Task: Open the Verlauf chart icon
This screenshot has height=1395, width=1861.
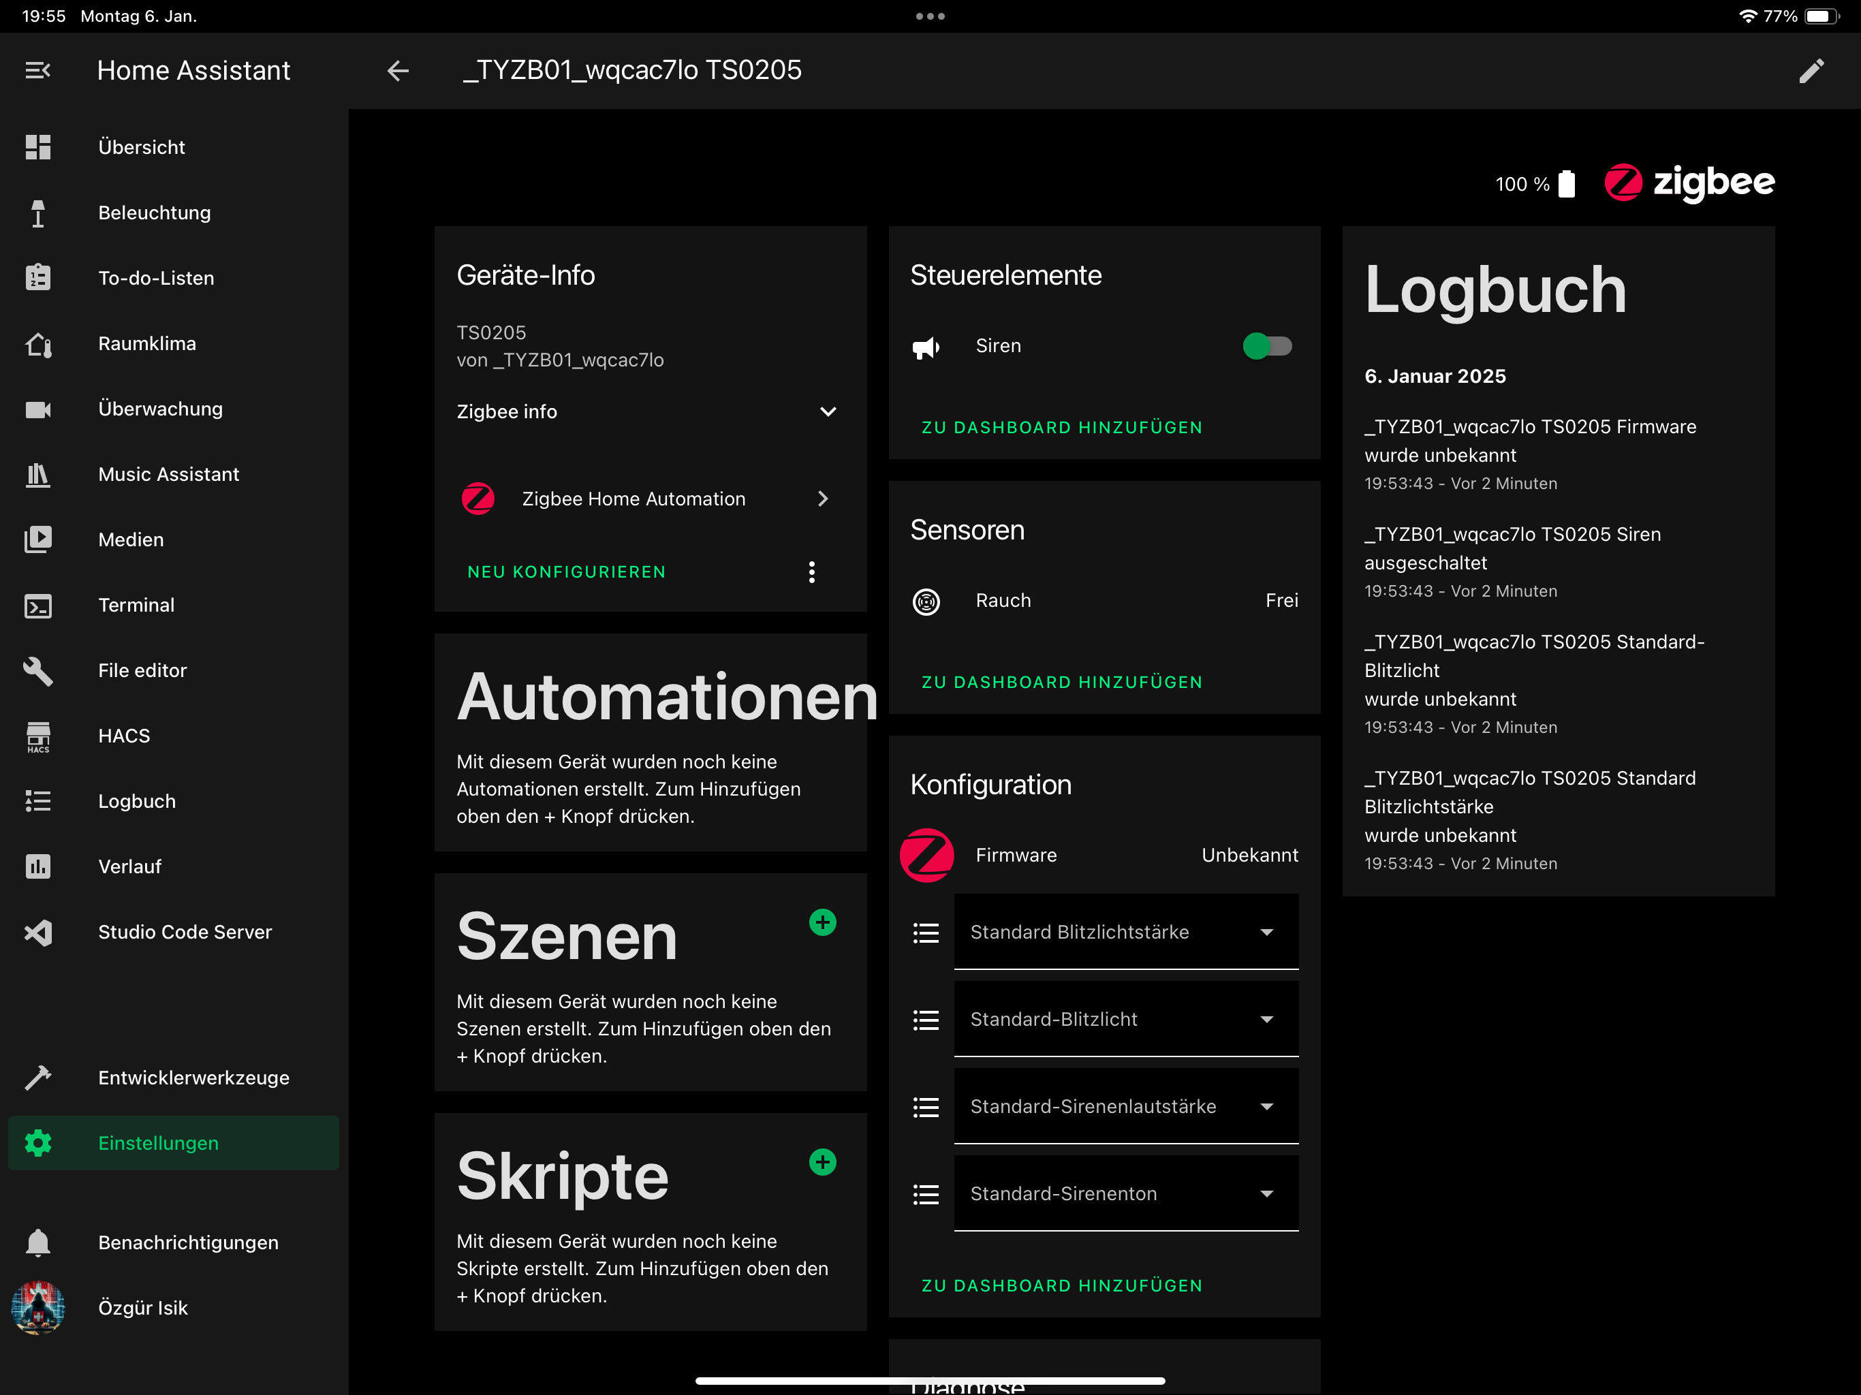Action: point(38,866)
